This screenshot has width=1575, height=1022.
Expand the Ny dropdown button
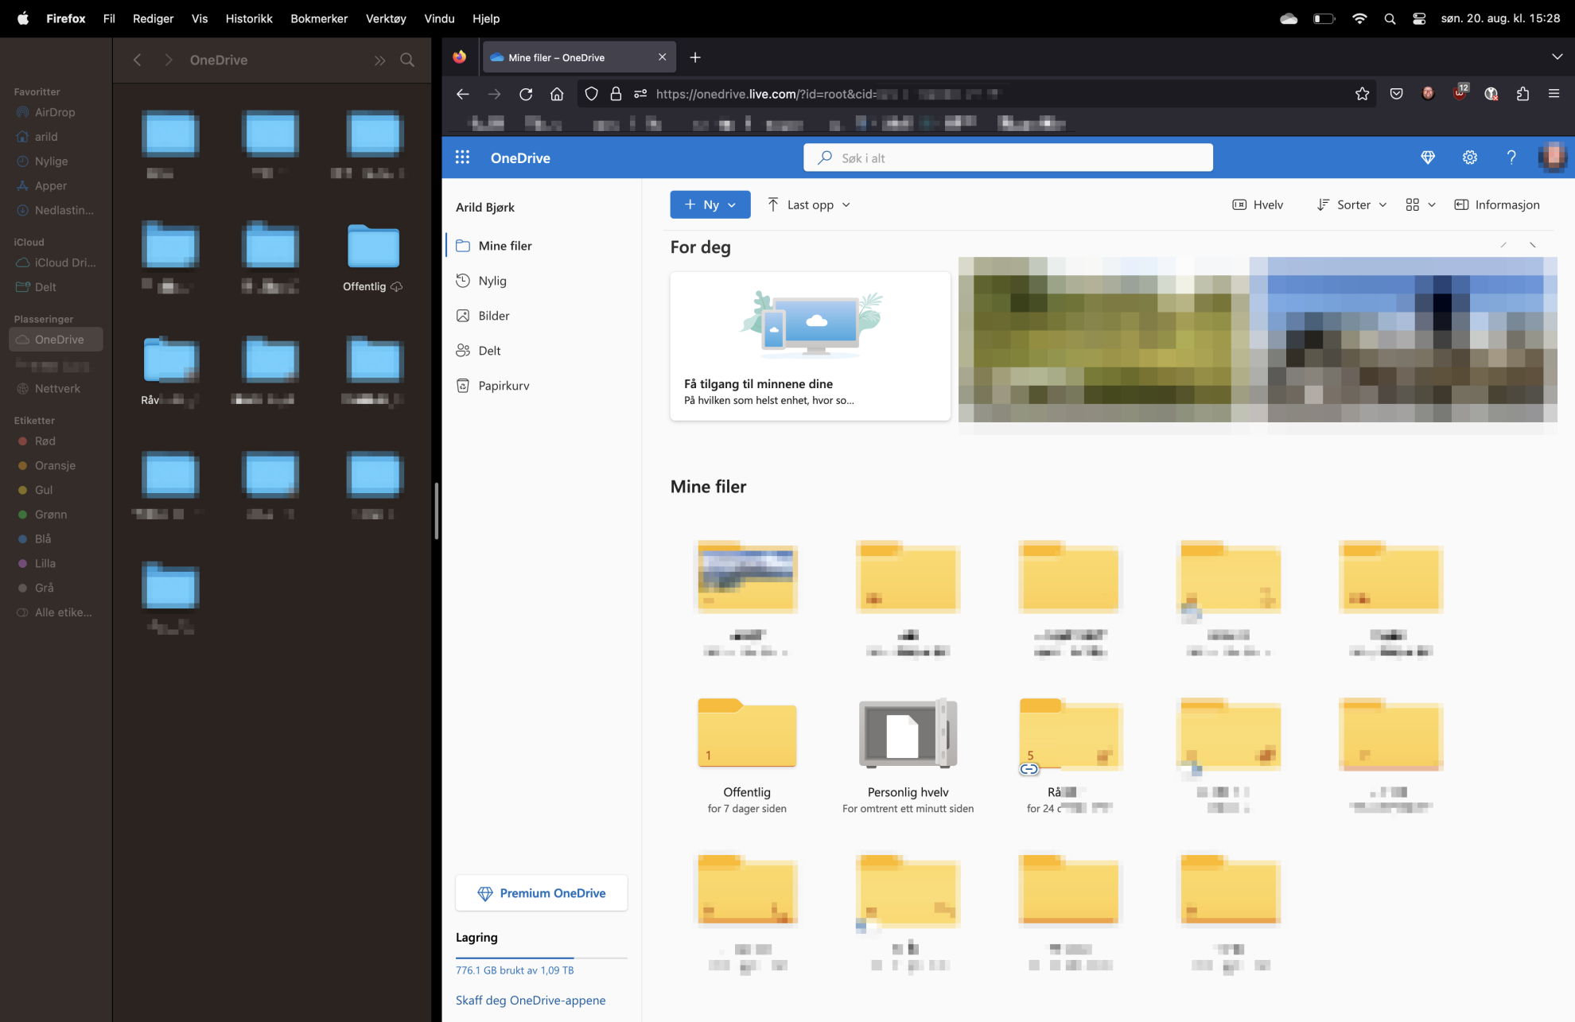710,204
